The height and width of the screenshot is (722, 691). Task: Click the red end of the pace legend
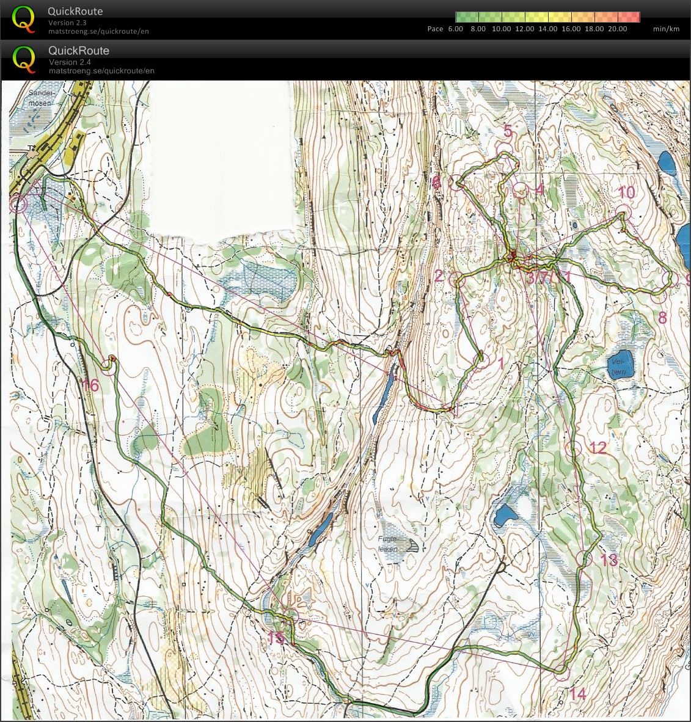[629, 17]
